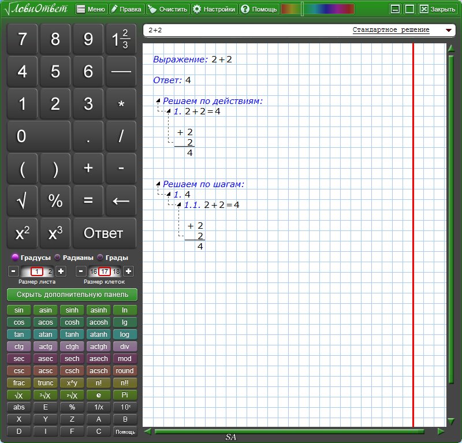
Task: Open Настройки settings
Action: click(214, 9)
